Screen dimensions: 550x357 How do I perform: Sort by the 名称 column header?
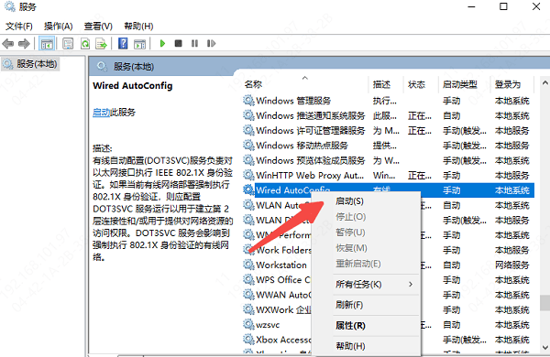(253, 84)
